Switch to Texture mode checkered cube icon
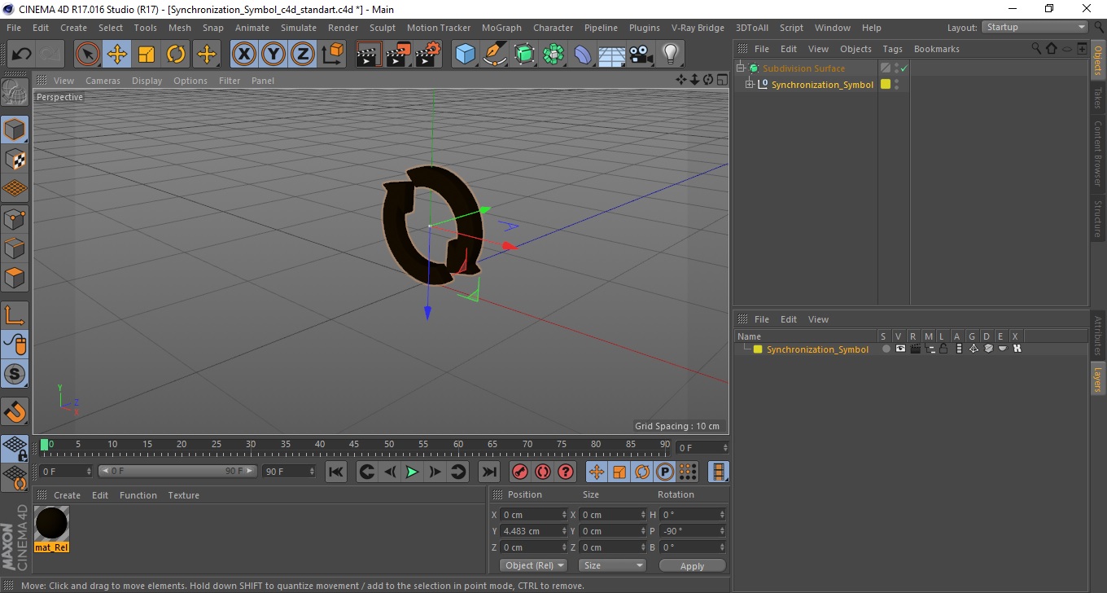The width and height of the screenshot is (1107, 593). [15, 159]
